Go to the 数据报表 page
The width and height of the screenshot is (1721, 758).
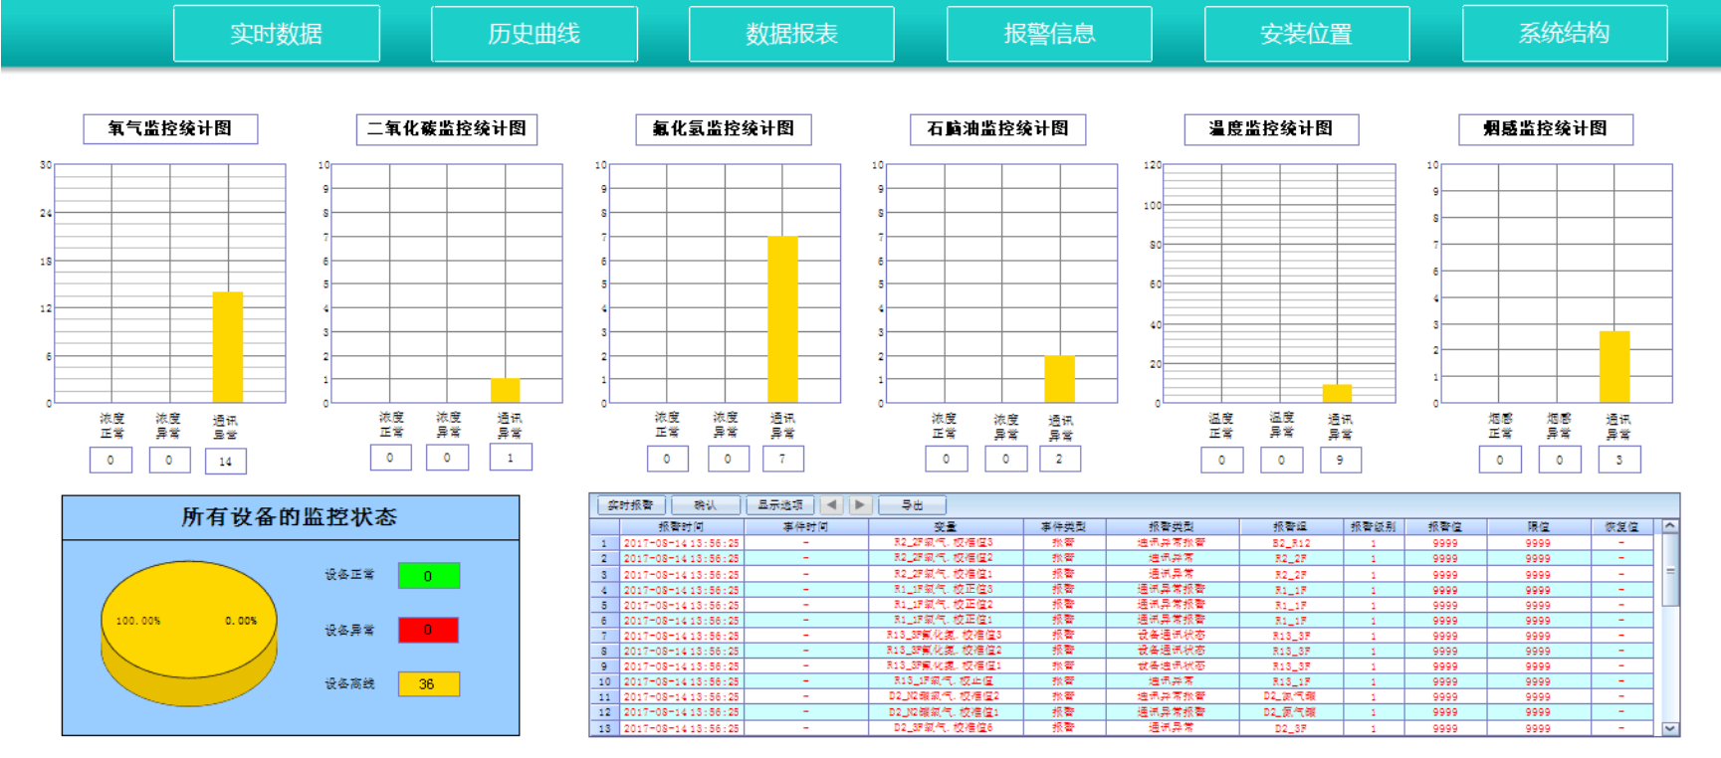point(791,34)
